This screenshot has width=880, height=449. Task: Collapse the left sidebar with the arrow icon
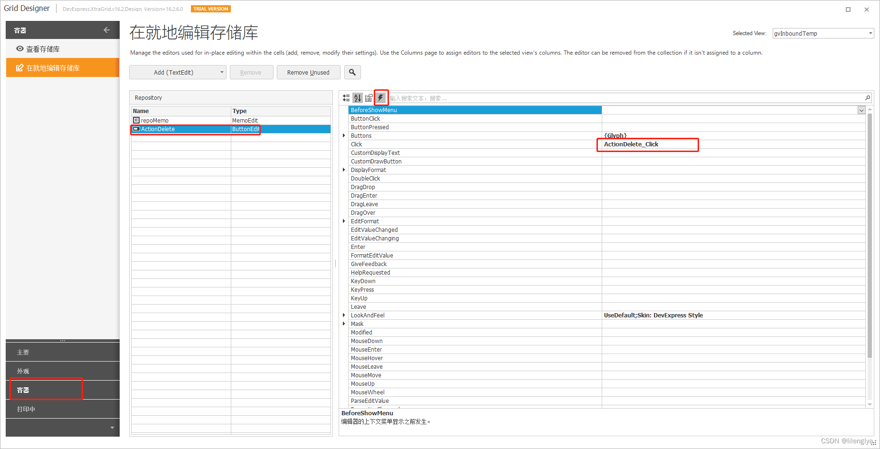pyautogui.click(x=107, y=29)
